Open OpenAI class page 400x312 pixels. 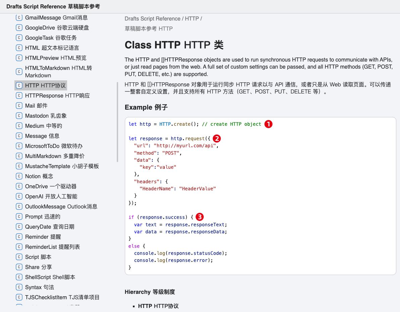point(51,196)
